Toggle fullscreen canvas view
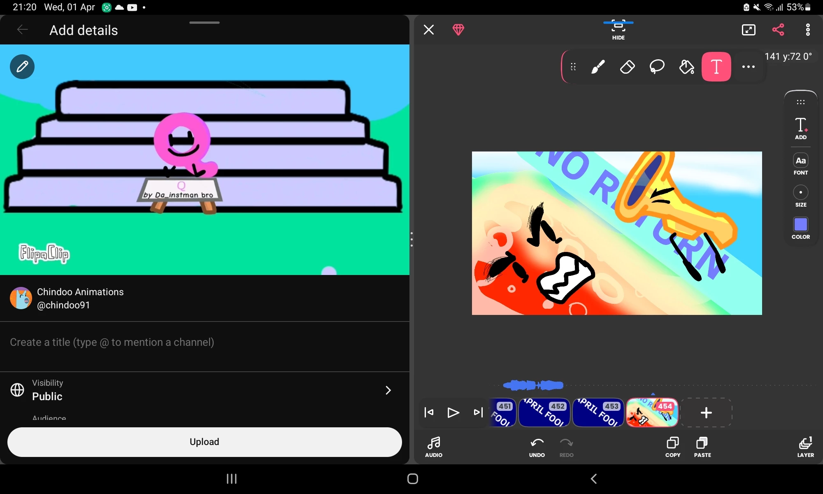Image resolution: width=823 pixels, height=494 pixels. (749, 30)
